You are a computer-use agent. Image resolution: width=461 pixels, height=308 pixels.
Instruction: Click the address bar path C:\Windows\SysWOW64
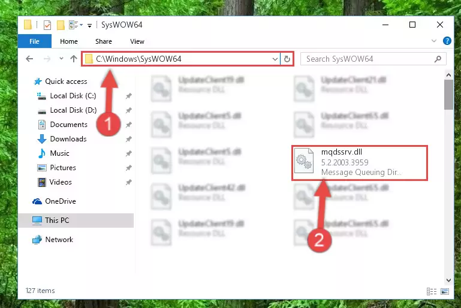tap(138, 59)
